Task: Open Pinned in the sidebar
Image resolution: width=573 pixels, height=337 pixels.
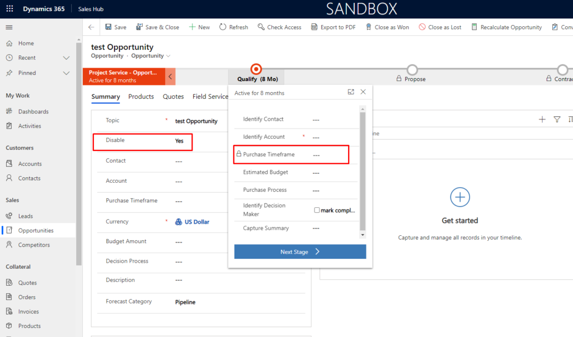Action: click(27, 73)
